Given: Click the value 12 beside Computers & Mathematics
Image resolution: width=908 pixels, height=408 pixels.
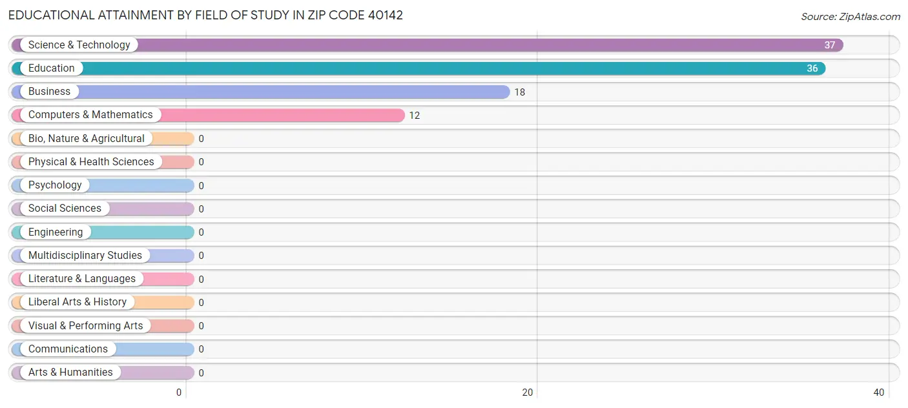Looking at the screenshot, I should [415, 116].
